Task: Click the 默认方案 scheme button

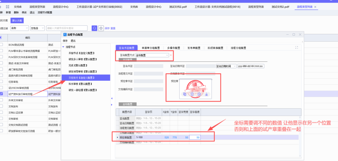Action: 17,21
